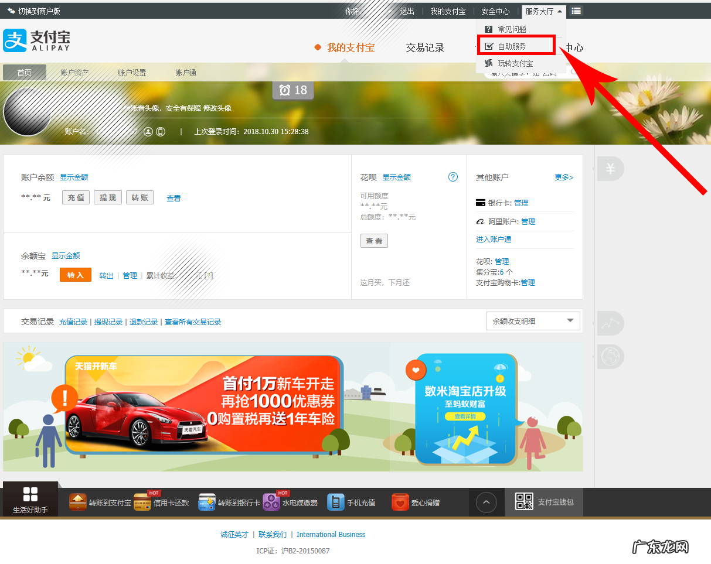Collapse the 服务大厅 dropdown menu
The height and width of the screenshot is (564, 711).
point(543,11)
